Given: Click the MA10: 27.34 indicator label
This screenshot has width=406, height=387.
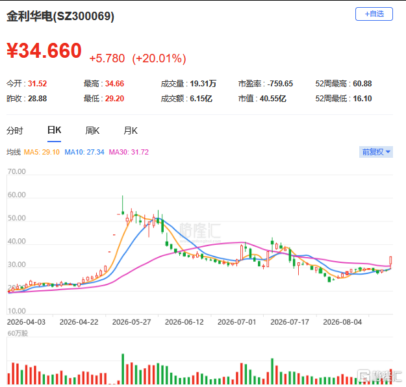Looking at the screenshot, I should tap(84, 152).
